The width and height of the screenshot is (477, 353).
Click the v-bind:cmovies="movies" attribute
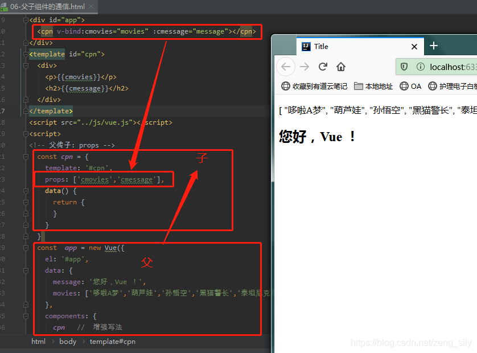pos(102,31)
